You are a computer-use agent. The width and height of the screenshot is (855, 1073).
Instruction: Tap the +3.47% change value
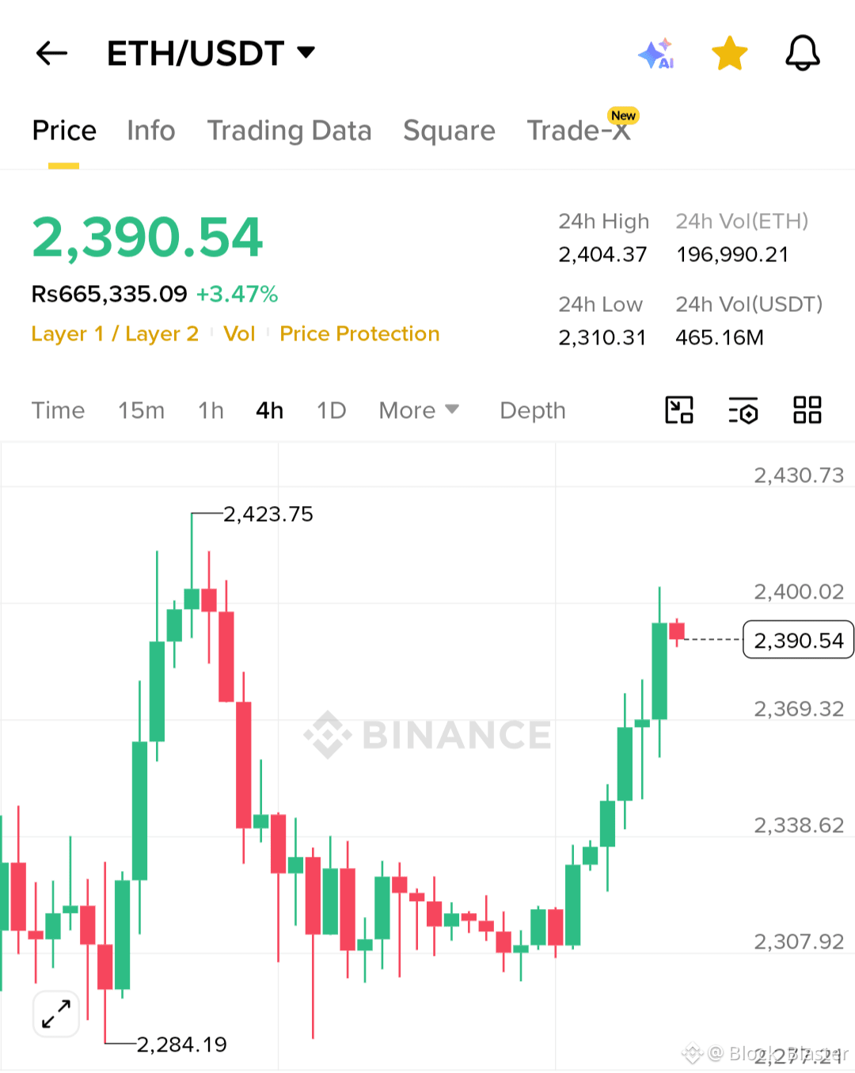pos(237,294)
